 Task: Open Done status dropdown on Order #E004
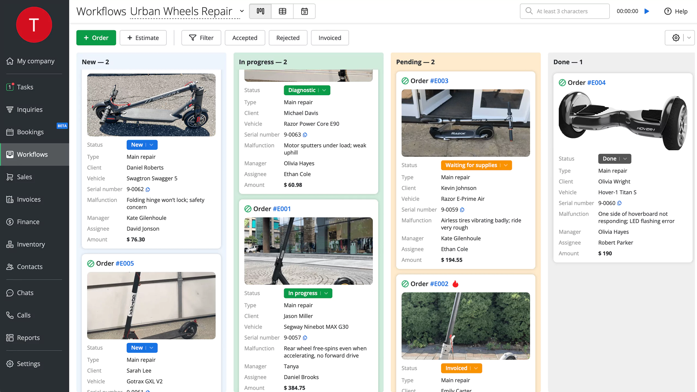[x=615, y=159]
